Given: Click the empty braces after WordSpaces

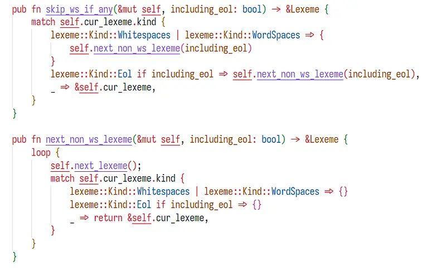Looking at the screenshot, I should click(x=343, y=191).
